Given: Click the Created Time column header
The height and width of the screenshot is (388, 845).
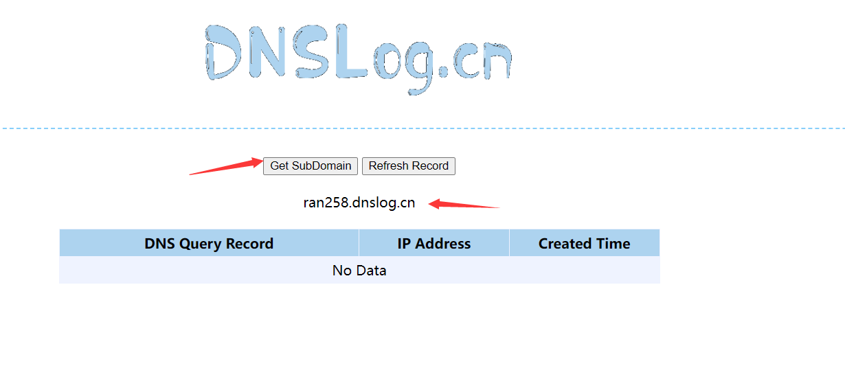Looking at the screenshot, I should click(584, 243).
